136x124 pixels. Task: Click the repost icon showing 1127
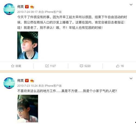(47, 66)
